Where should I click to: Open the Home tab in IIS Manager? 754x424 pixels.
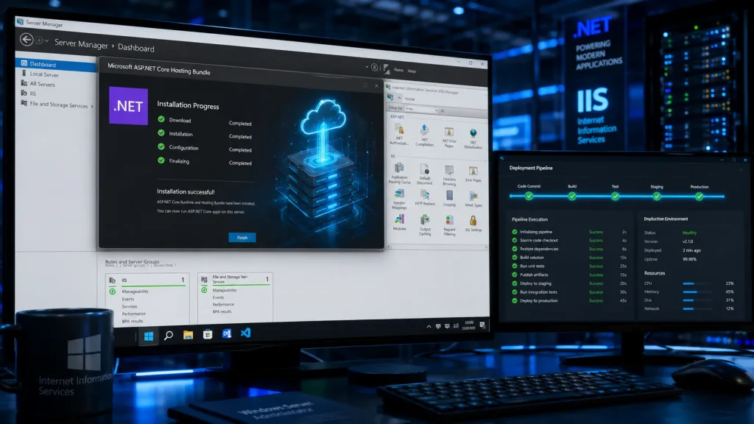[409, 99]
